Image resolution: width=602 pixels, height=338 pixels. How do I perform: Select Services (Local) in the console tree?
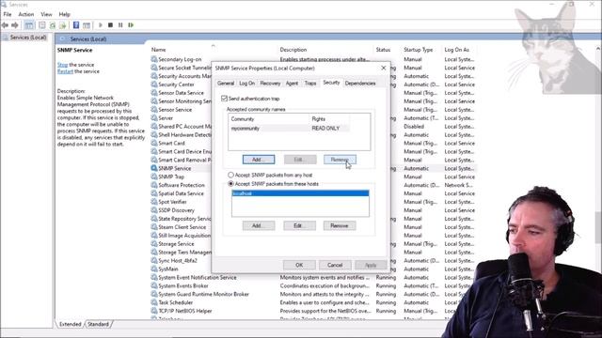[28, 38]
